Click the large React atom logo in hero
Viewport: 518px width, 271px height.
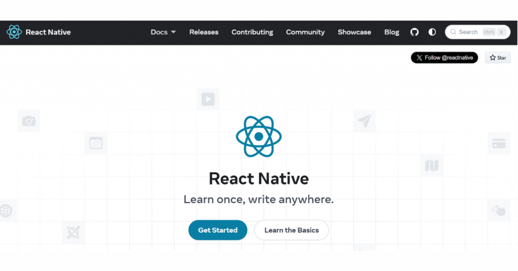pyautogui.click(x=258, y=137)
